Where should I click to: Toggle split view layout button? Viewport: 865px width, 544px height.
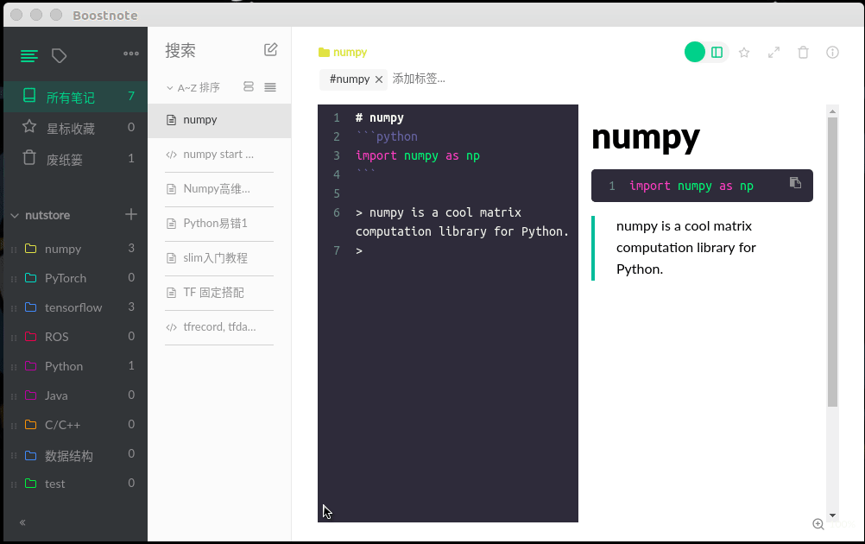717,53
